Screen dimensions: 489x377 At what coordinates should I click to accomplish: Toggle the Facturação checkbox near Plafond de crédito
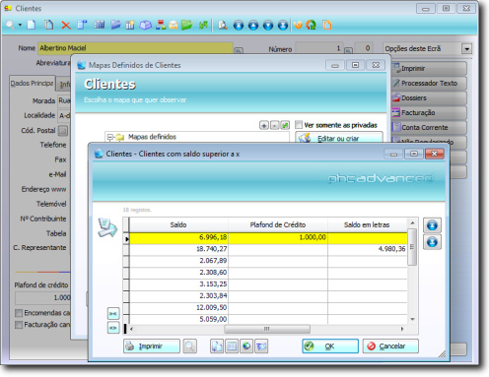coord(19,325)
